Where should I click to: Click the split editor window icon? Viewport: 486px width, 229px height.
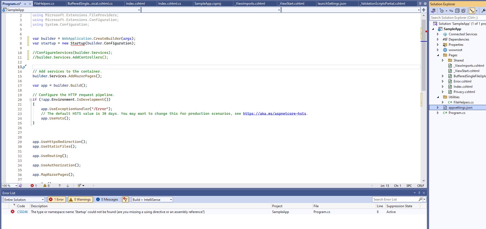(x=424, y=10)
